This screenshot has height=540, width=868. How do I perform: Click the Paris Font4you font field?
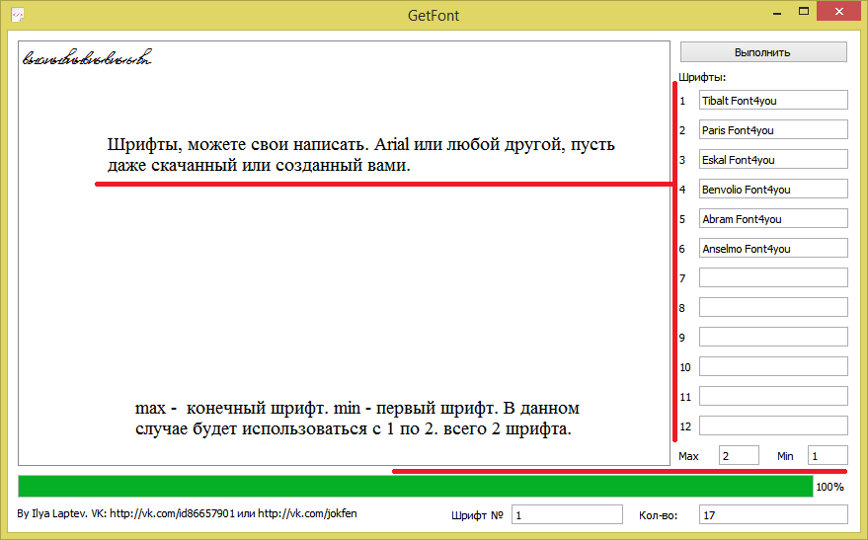772,129
